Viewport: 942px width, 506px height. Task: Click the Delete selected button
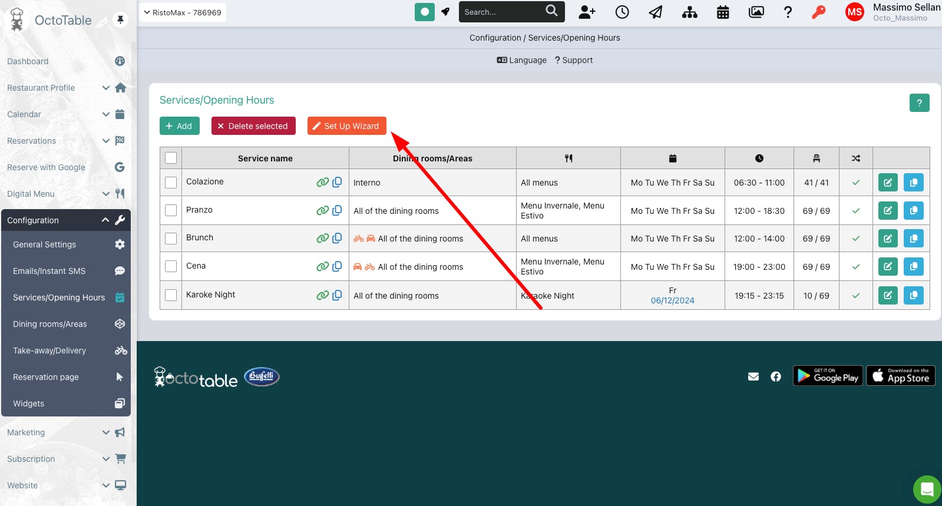pos(253,126)
